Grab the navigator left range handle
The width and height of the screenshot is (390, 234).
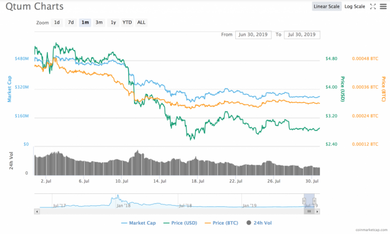[304, 201]
